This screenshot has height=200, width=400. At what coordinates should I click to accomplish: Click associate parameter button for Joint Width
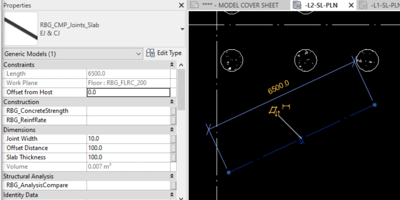coord(174,139)
